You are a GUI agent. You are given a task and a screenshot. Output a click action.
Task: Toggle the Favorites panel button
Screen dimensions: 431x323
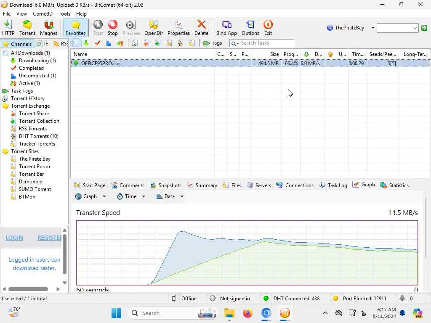pyautogui.click(x=75, y=28)
